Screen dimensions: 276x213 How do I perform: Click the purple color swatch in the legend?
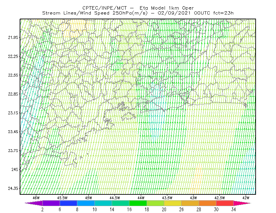(51, 203)
